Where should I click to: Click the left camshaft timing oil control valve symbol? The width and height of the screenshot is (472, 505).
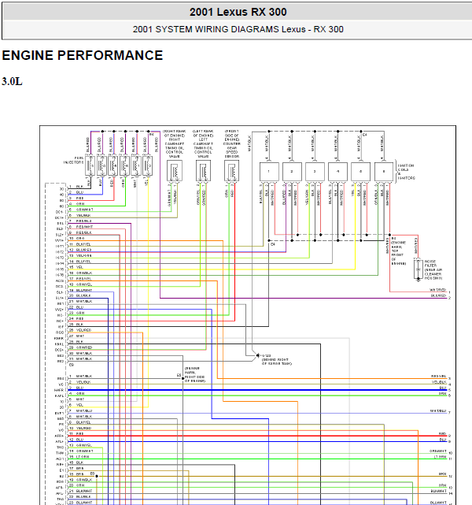pos(203,171)
